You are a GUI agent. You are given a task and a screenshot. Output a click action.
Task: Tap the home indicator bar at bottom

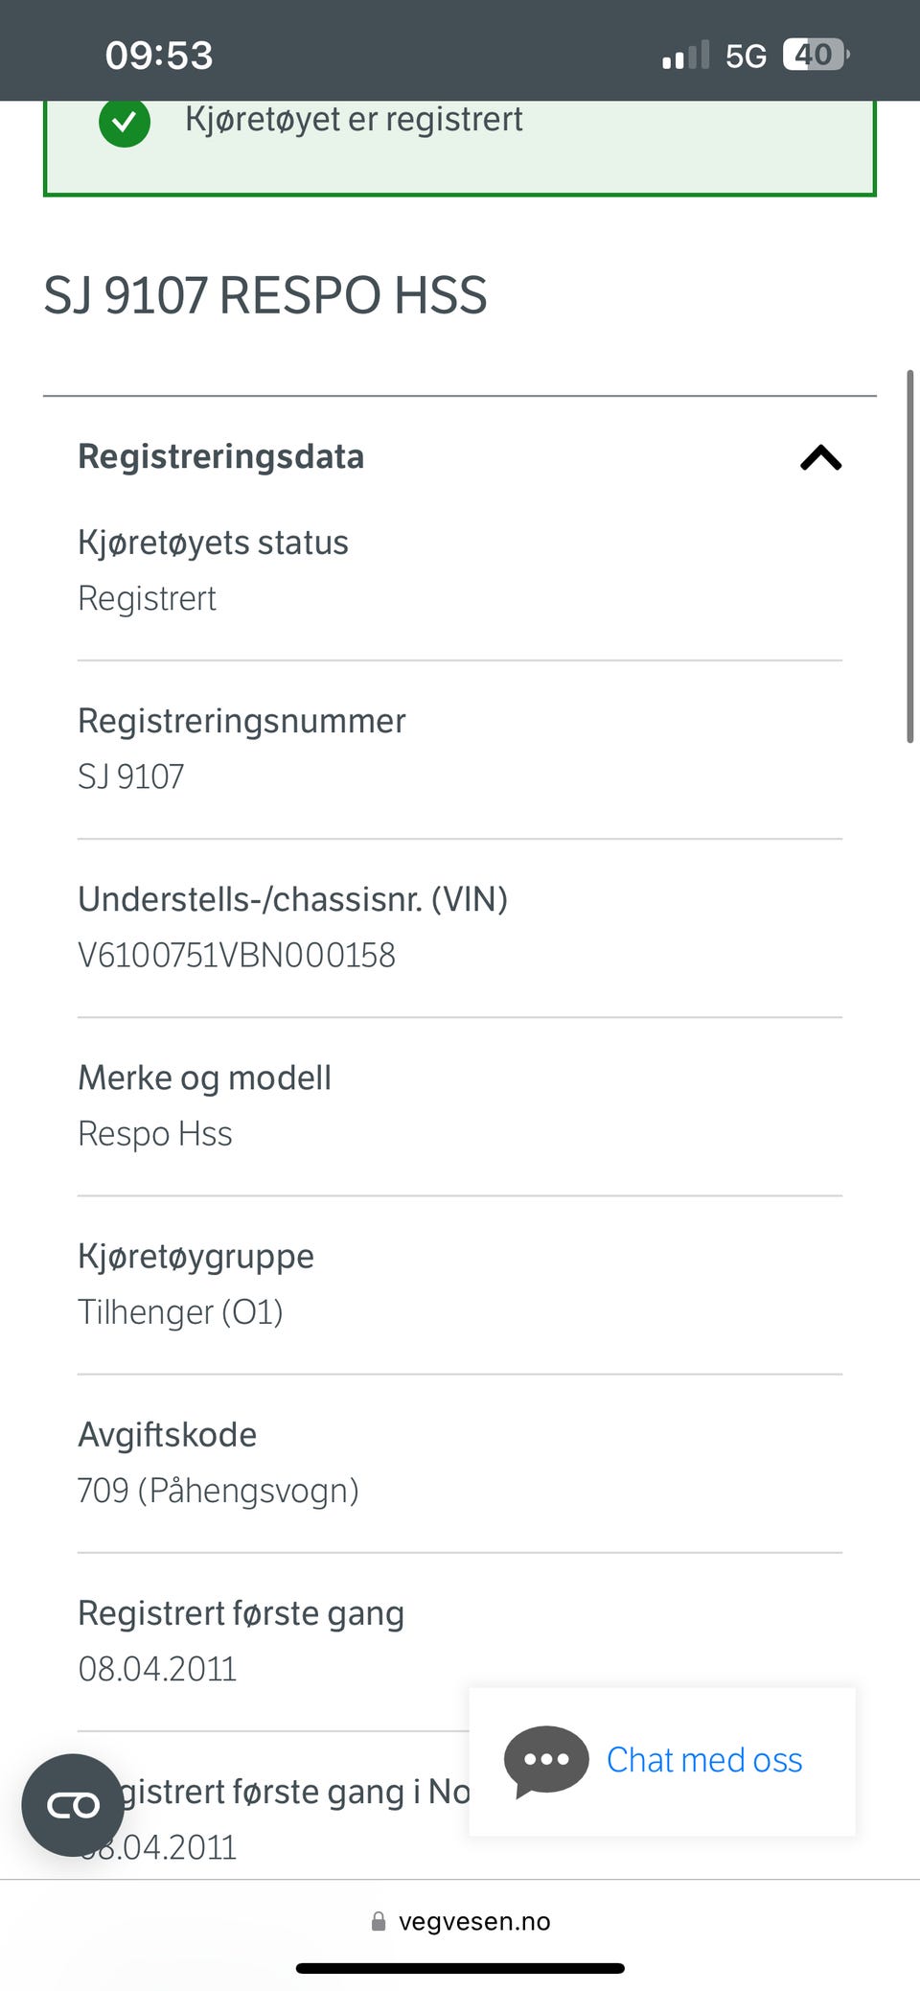460,1968
